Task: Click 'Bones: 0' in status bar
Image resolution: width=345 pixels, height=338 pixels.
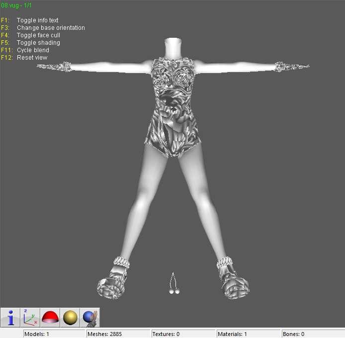Action: click(313, 334)
